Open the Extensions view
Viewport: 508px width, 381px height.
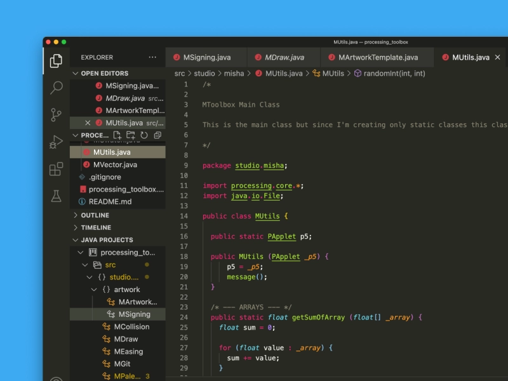click(x=56, y=169)
